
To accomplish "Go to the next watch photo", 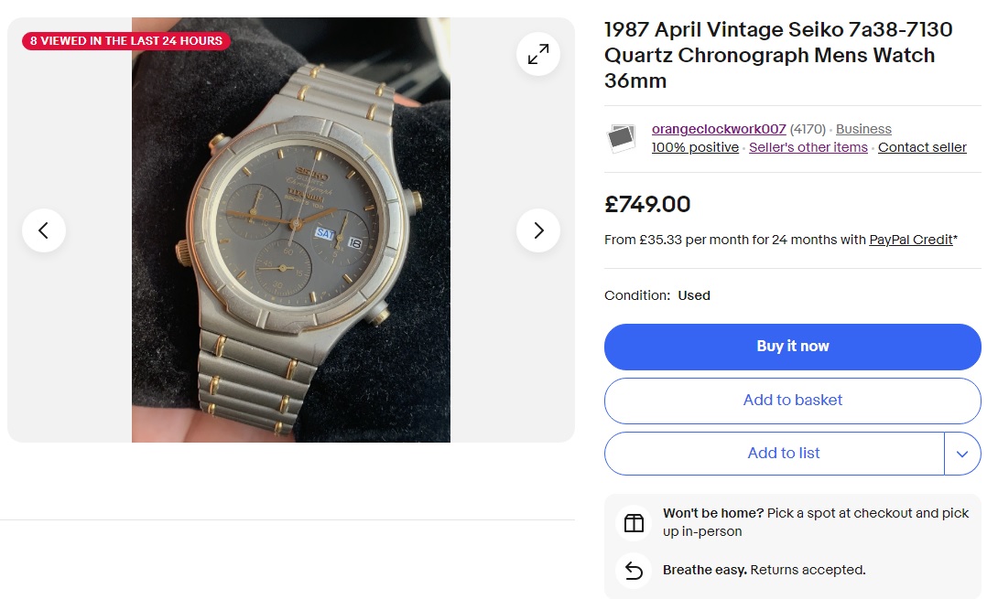I will click(538, 230).
